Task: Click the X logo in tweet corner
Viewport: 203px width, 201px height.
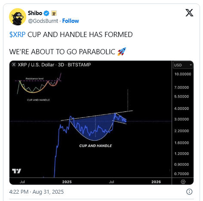Action: tap(189, 13)
